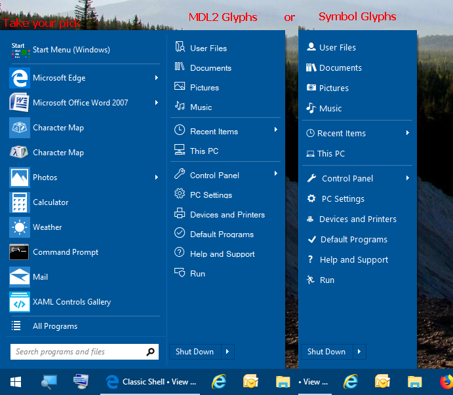Click Shut Down button in Symbol Glyphs menu
This screenshot has width=453, height=395.
(x=326, y=352)
